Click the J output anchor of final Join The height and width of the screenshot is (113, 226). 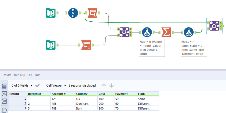[221, 26]
